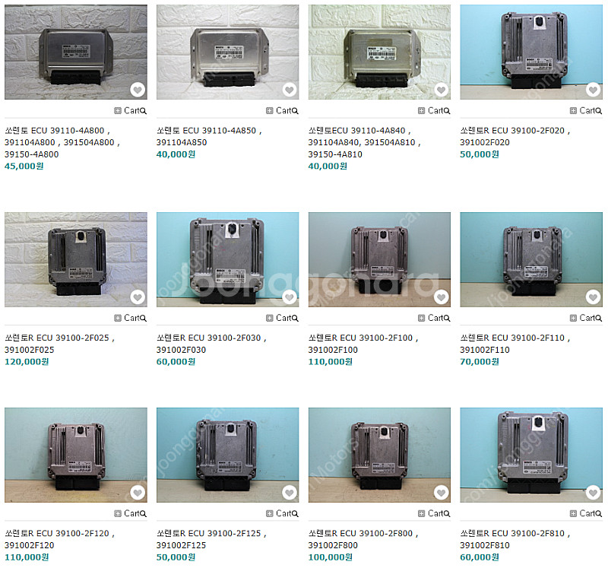Open the 39100-2F025 ECU product thumbnail
The height and width of the screenshot is (568, 608).
coord(76,259)
